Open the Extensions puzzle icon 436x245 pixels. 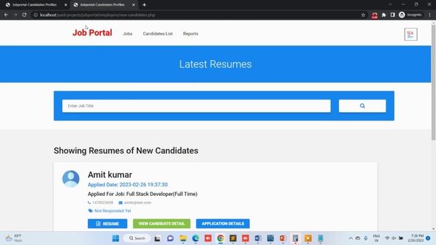[384, 15]
